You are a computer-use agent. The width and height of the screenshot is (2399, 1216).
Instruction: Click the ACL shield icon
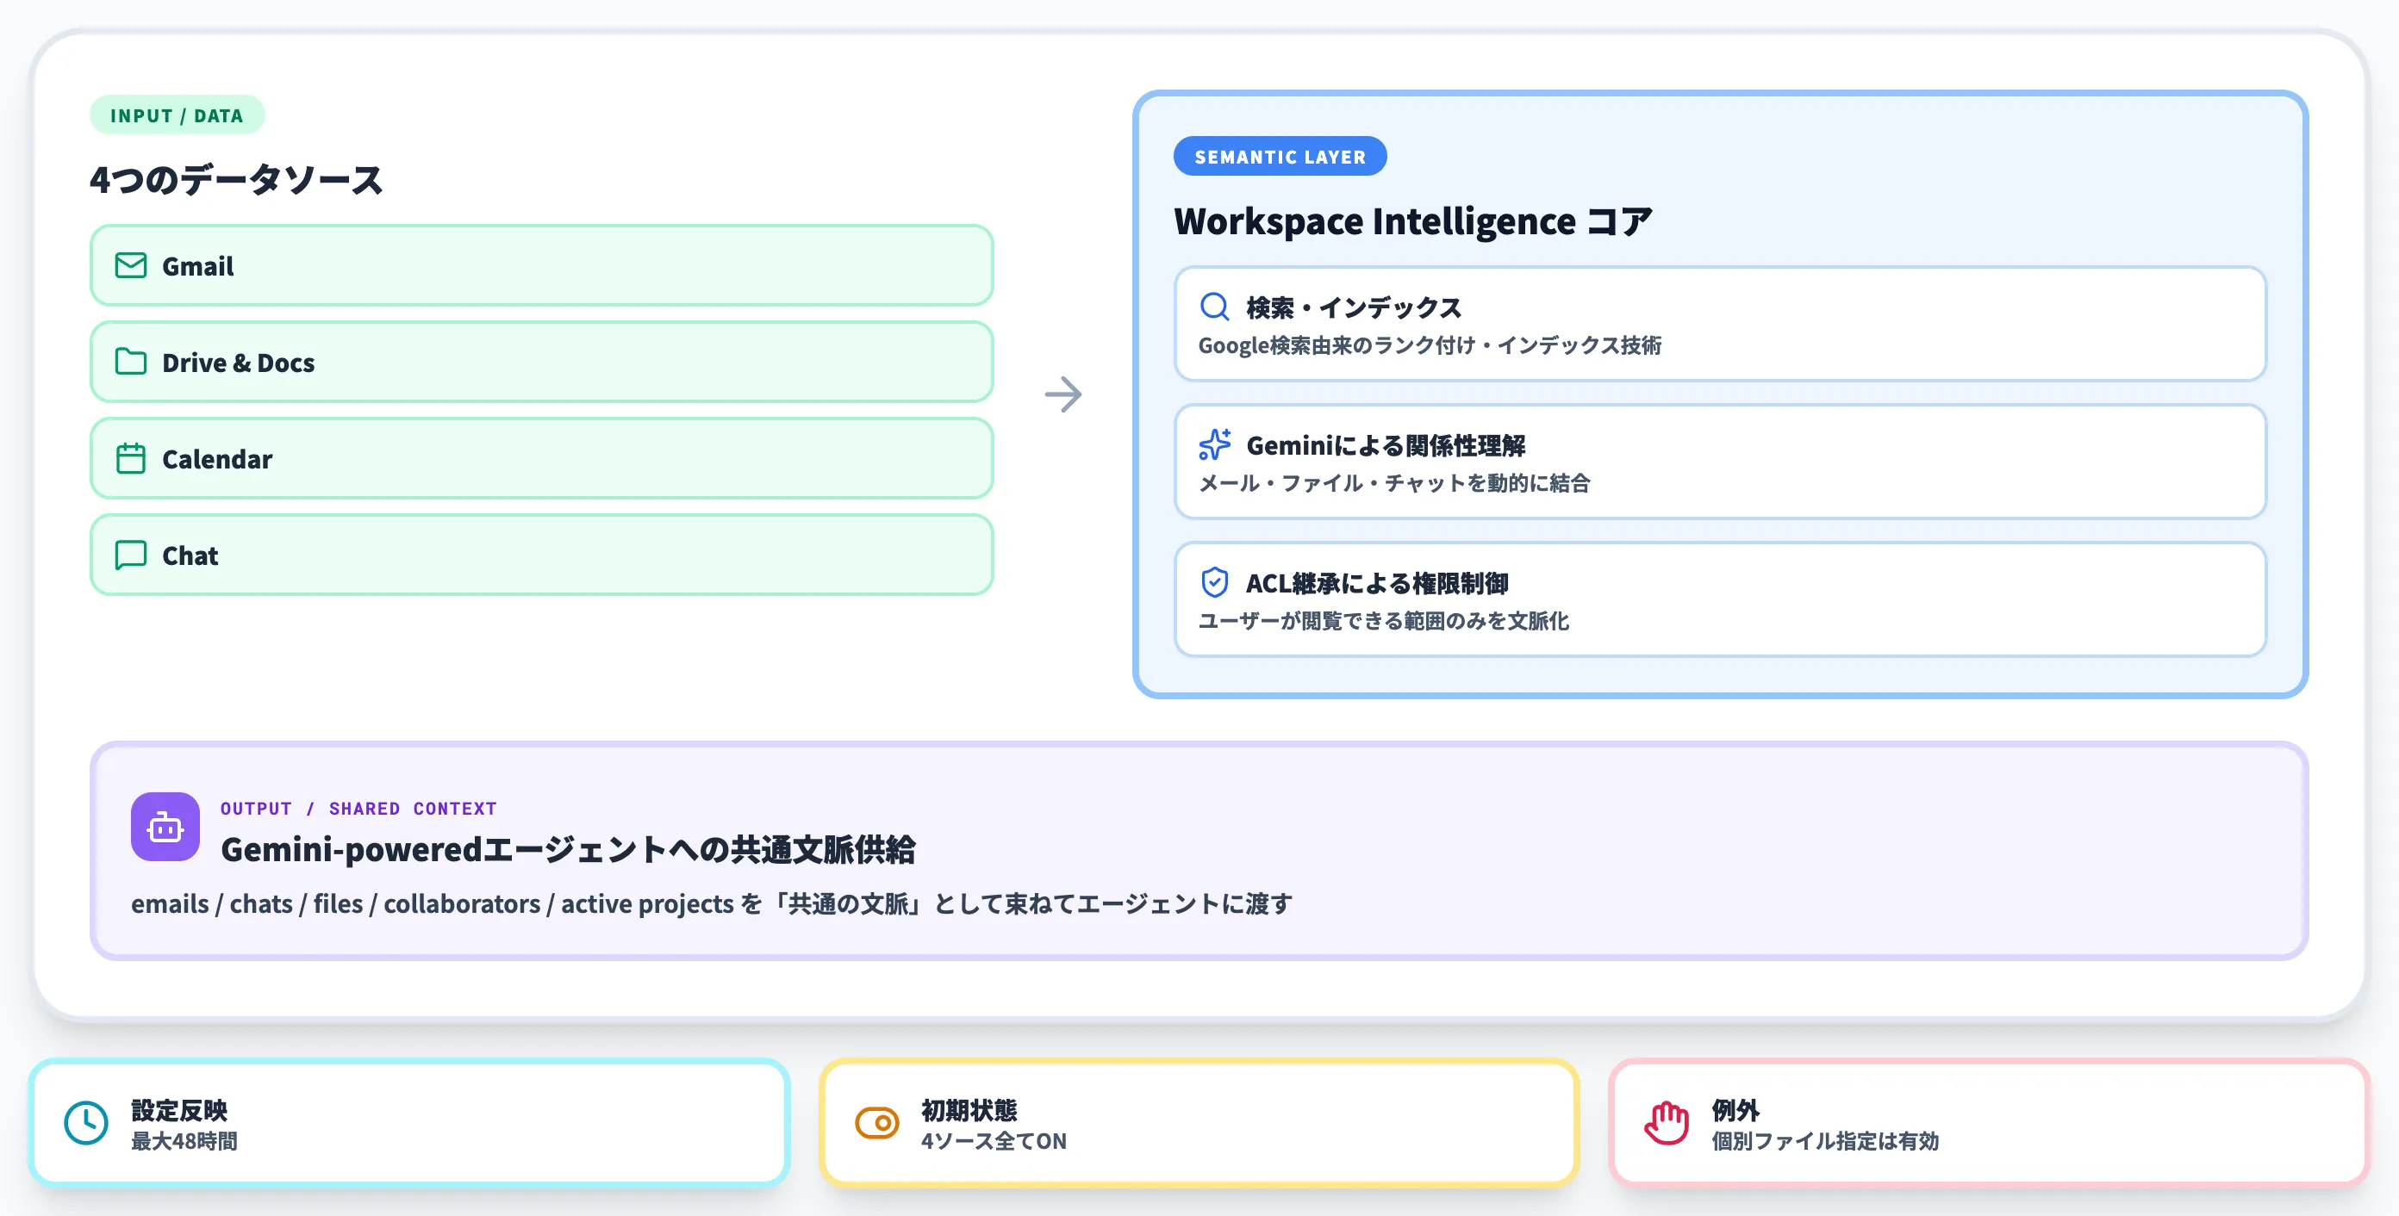tap(1213, 582)
